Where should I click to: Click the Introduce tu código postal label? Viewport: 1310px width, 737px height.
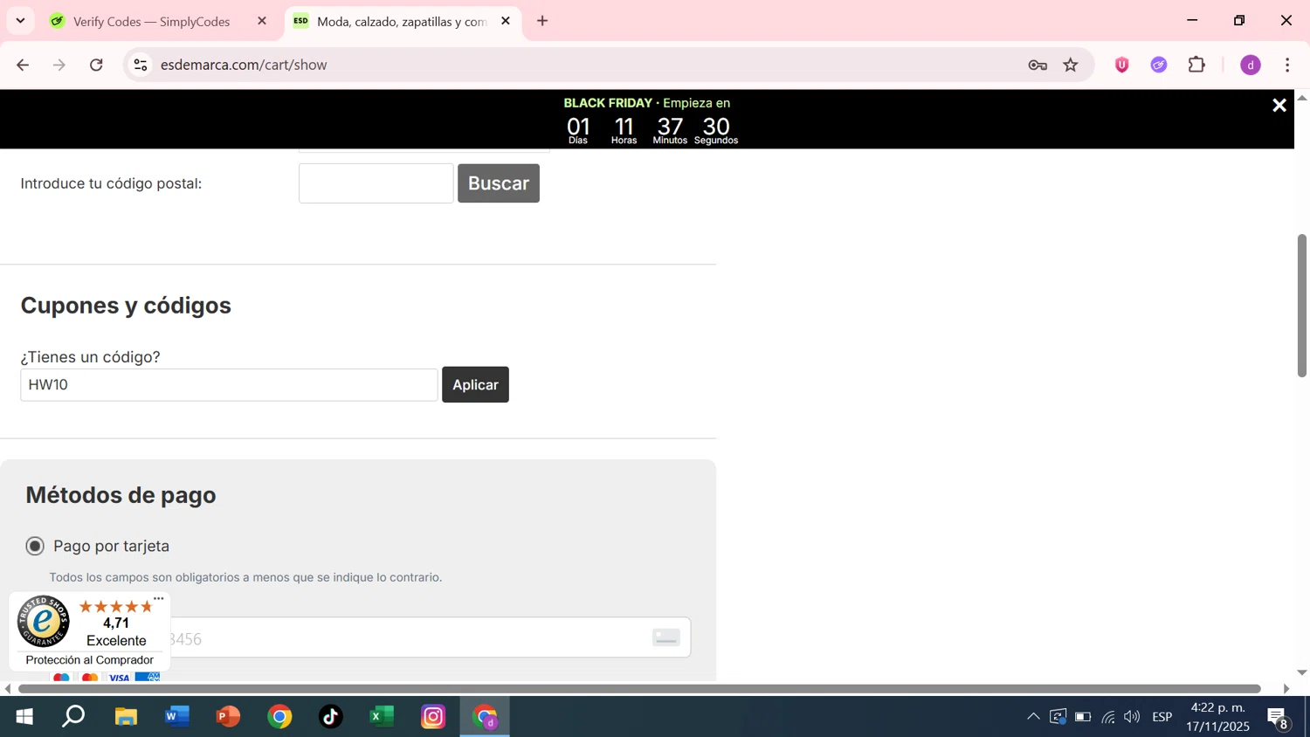coord(111,183)
